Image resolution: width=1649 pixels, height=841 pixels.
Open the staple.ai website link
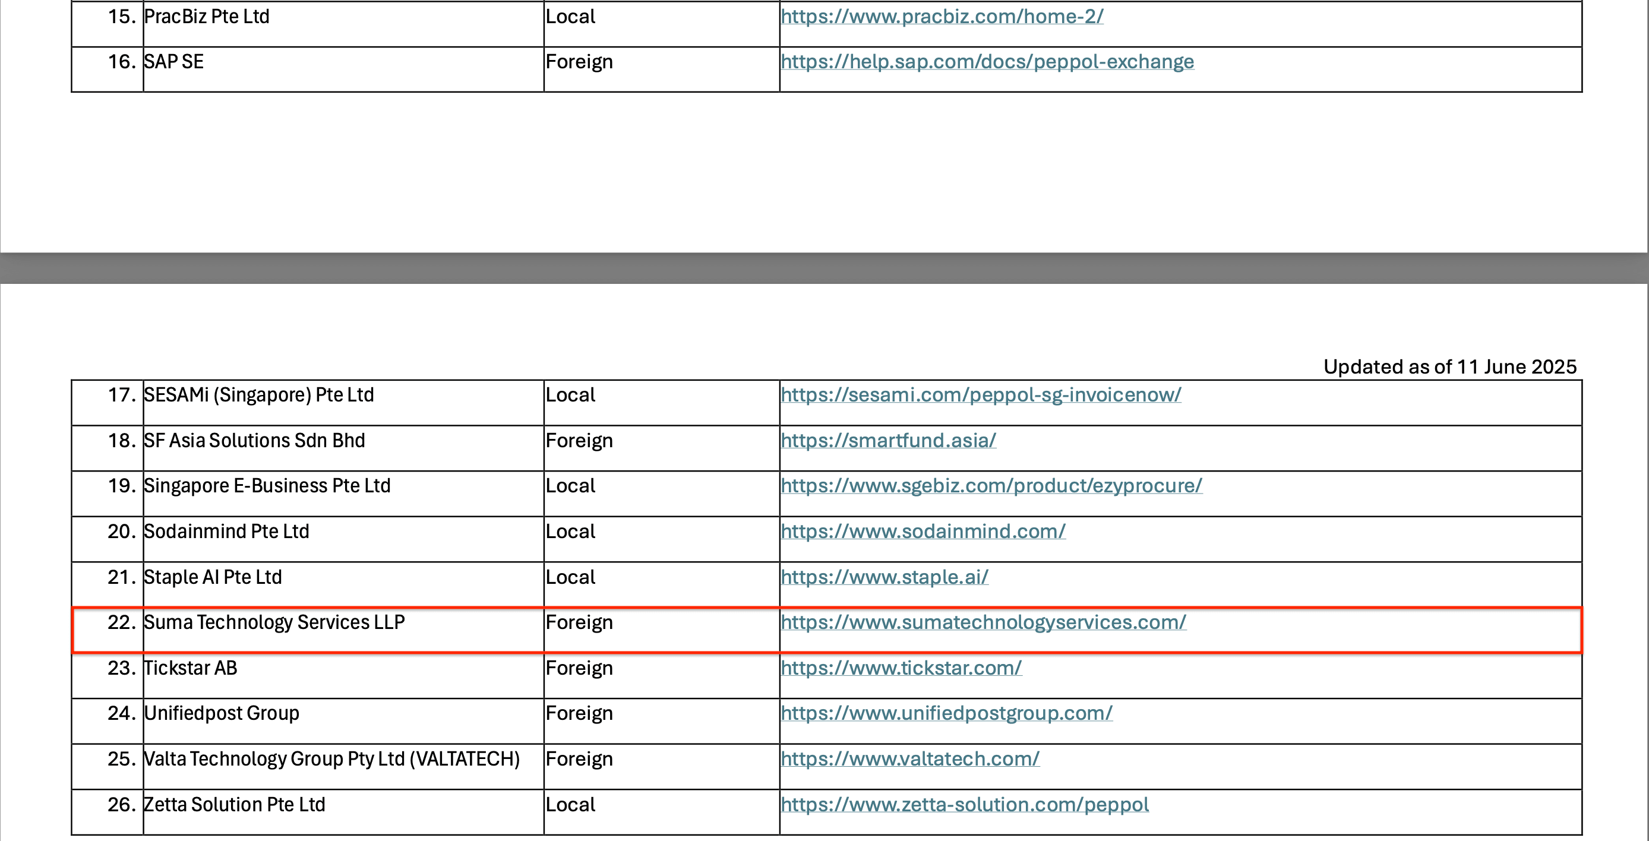point(884,577)
